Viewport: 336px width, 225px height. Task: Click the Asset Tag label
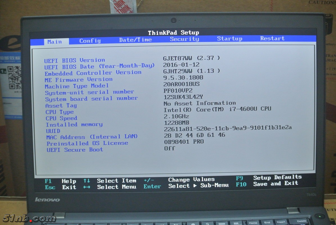pyautogui.click(x=61, y=105)
